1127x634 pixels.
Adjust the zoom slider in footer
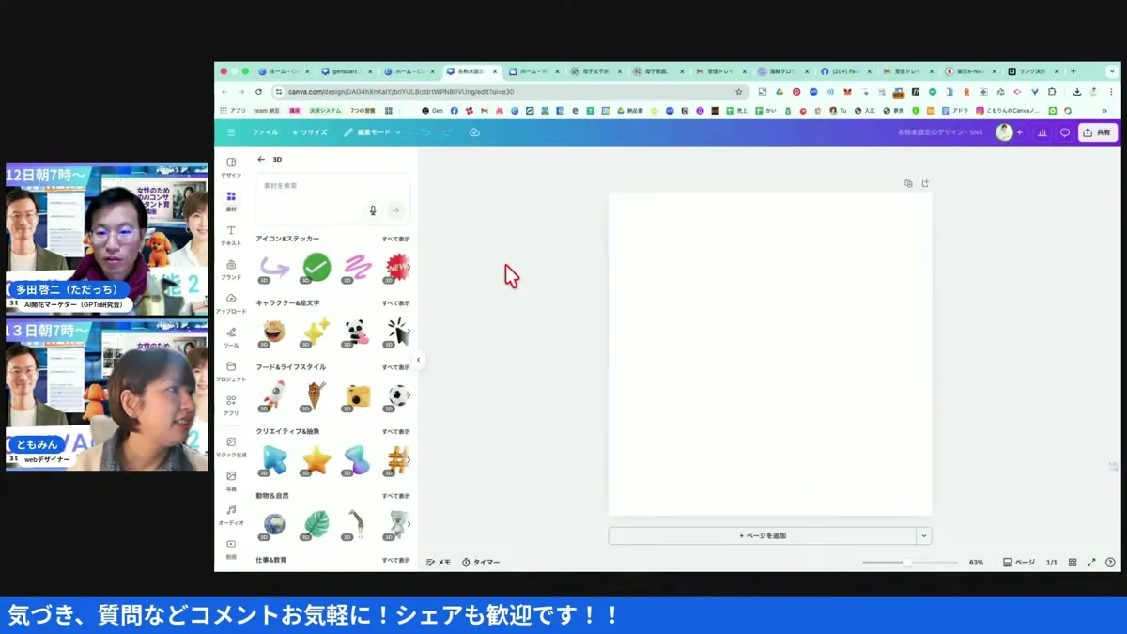click(906, 563)
